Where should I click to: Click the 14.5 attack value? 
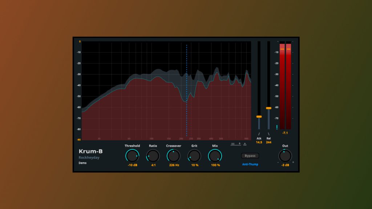click(x=259, y=142)
